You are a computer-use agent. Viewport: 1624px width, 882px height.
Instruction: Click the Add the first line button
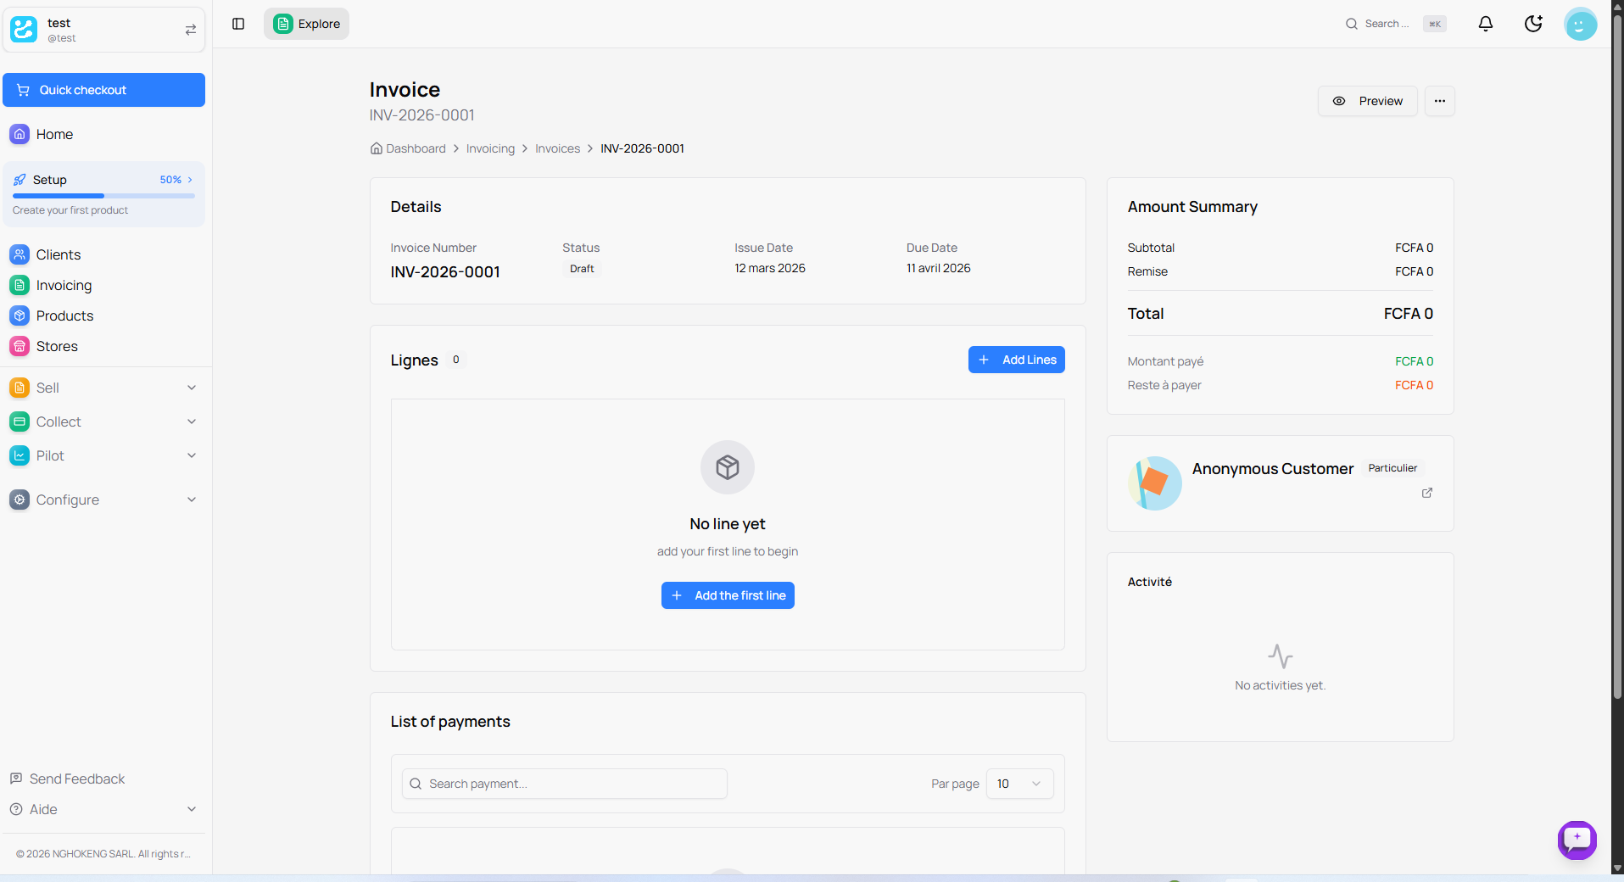click(x=727, y=595)
